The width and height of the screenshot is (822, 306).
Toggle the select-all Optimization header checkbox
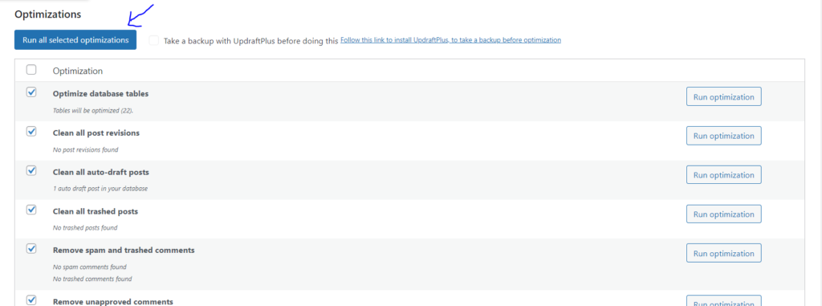(31, 70)
